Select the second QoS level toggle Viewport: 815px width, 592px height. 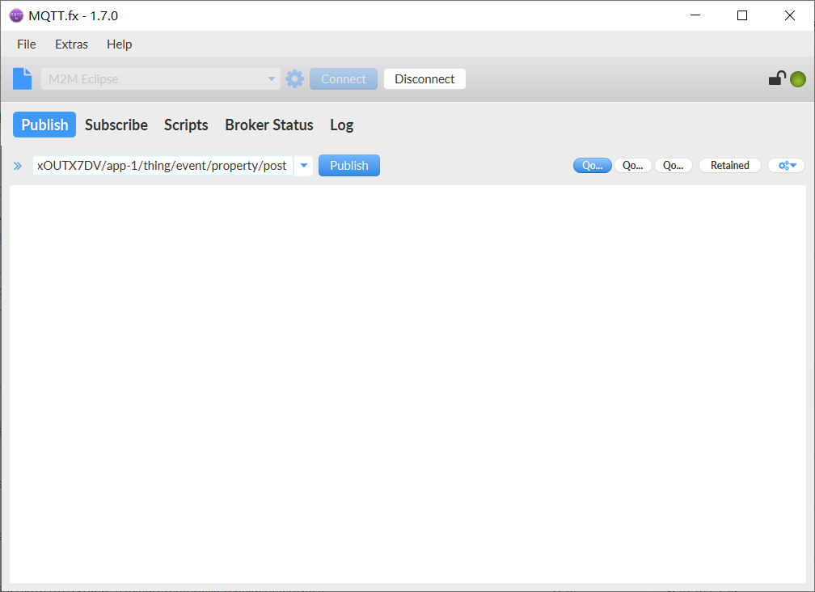633,165
